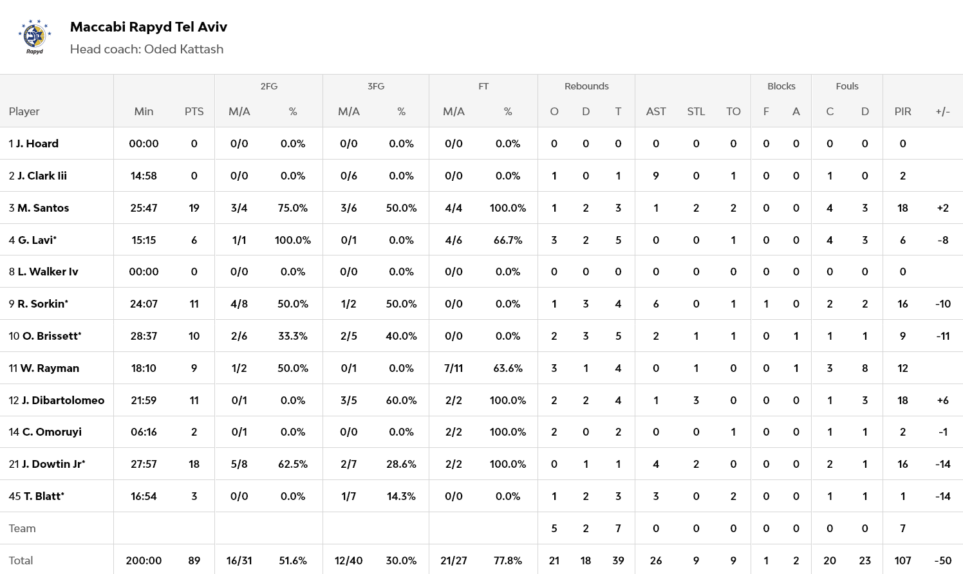Image resolution: width=963 pixels, height=574 pixels.
Task: Sort by STL column header
Action: pos(696,111)
